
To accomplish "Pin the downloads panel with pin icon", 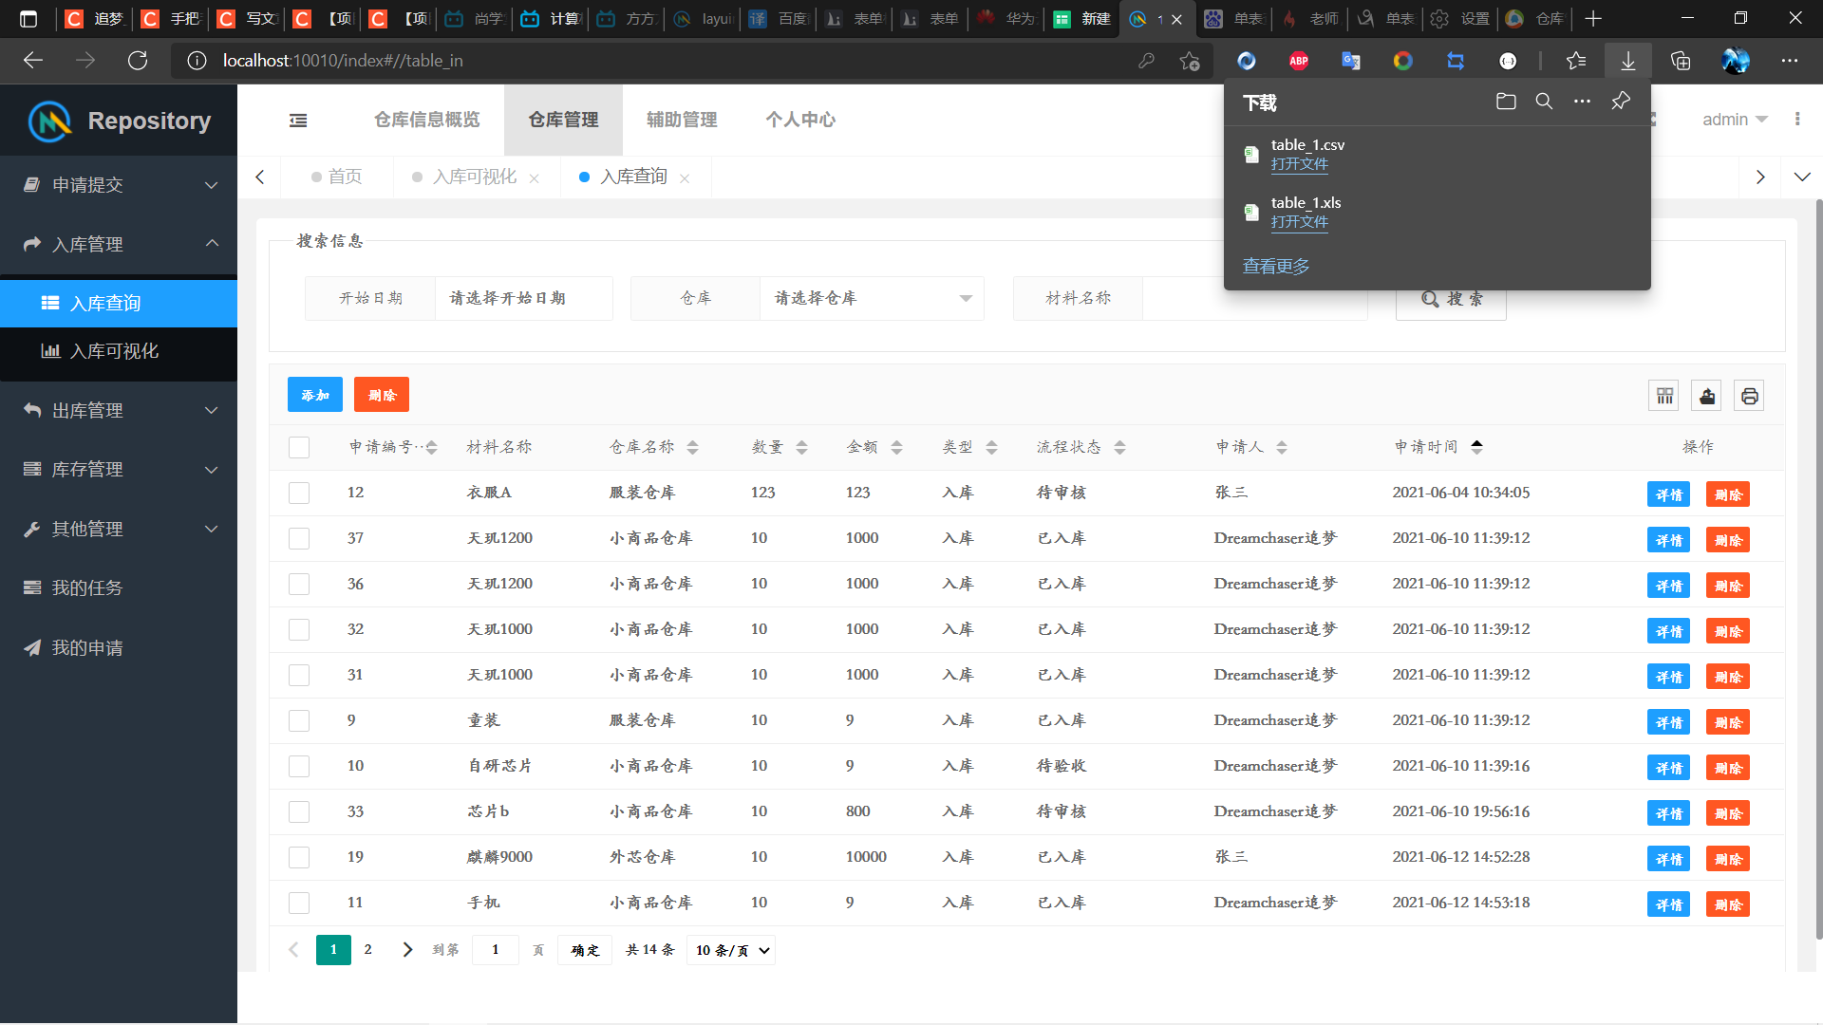I will [x=1621, y=102].
